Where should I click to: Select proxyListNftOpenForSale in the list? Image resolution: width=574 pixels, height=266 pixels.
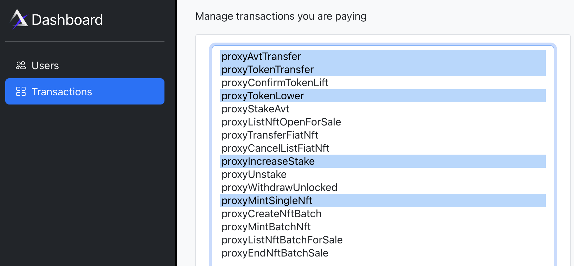click(281, 122)
